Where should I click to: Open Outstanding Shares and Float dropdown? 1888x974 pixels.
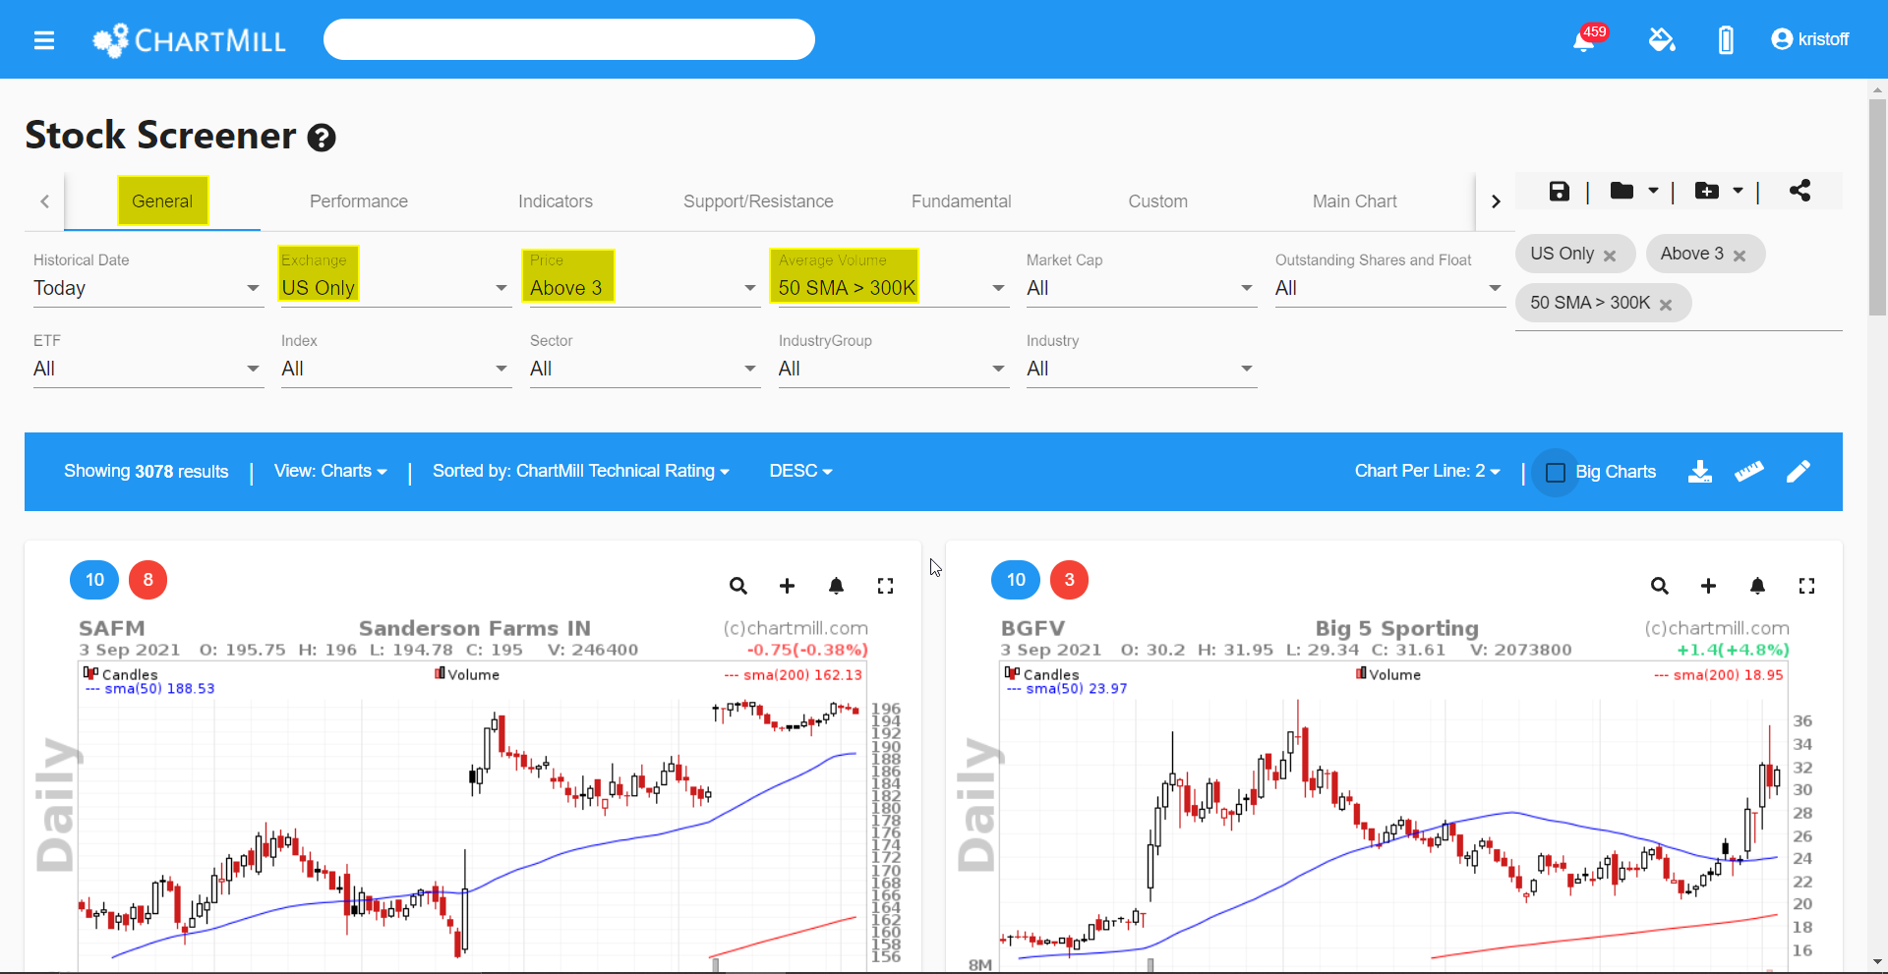click(x=1390, y=288)
